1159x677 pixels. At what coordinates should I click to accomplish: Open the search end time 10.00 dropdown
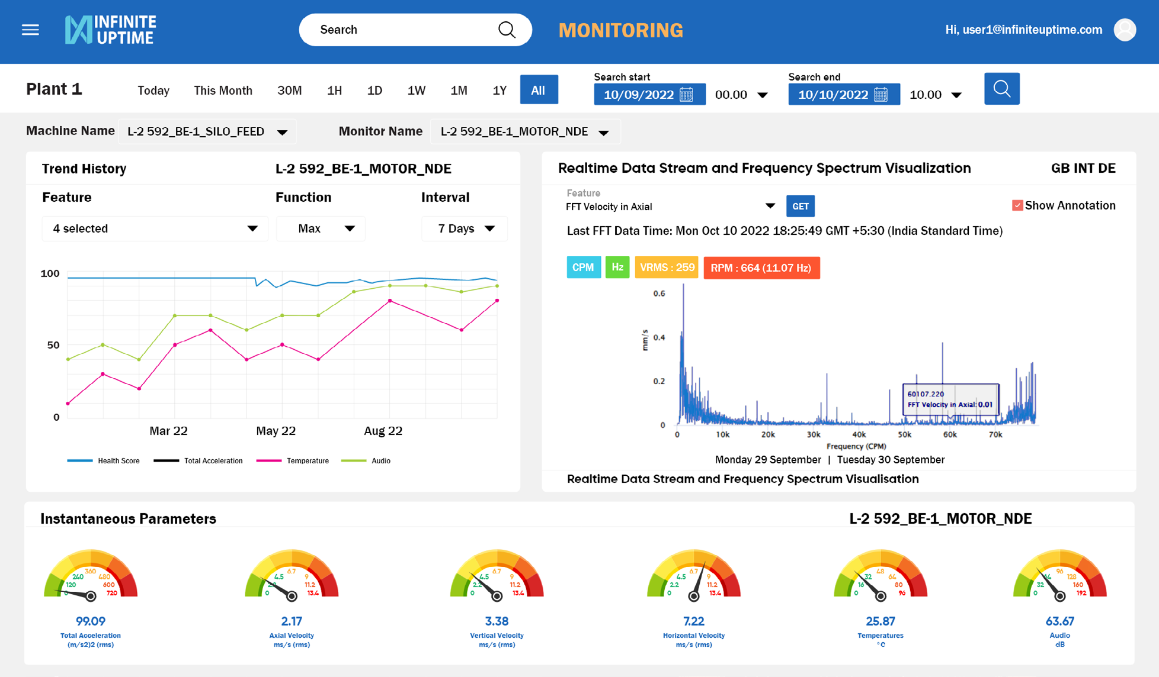[x=936, y=95]
